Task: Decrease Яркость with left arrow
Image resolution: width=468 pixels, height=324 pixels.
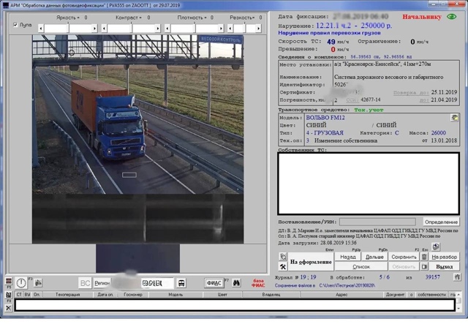Action: (41, 29)
